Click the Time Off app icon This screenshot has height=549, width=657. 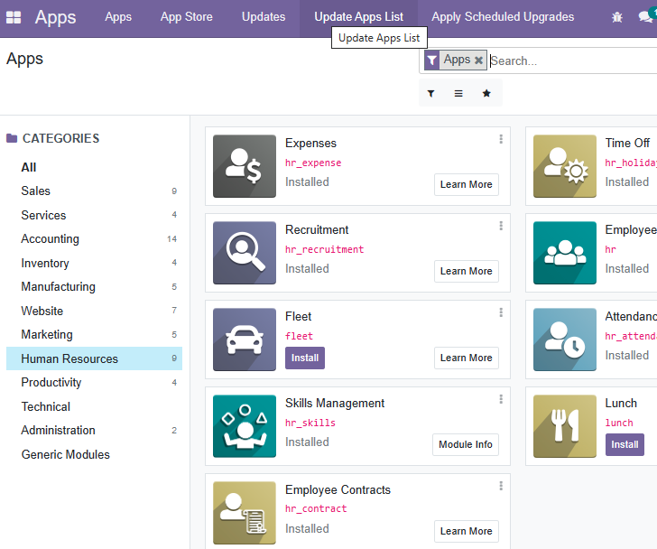pyautogui.click(x=564, y=166)
